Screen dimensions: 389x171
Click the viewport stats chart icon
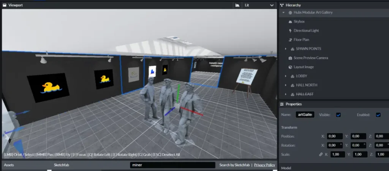click(237, 5)
